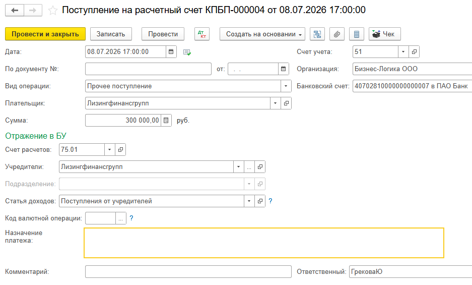Select Учредители from list via ellipsis button

pos(249,167)
